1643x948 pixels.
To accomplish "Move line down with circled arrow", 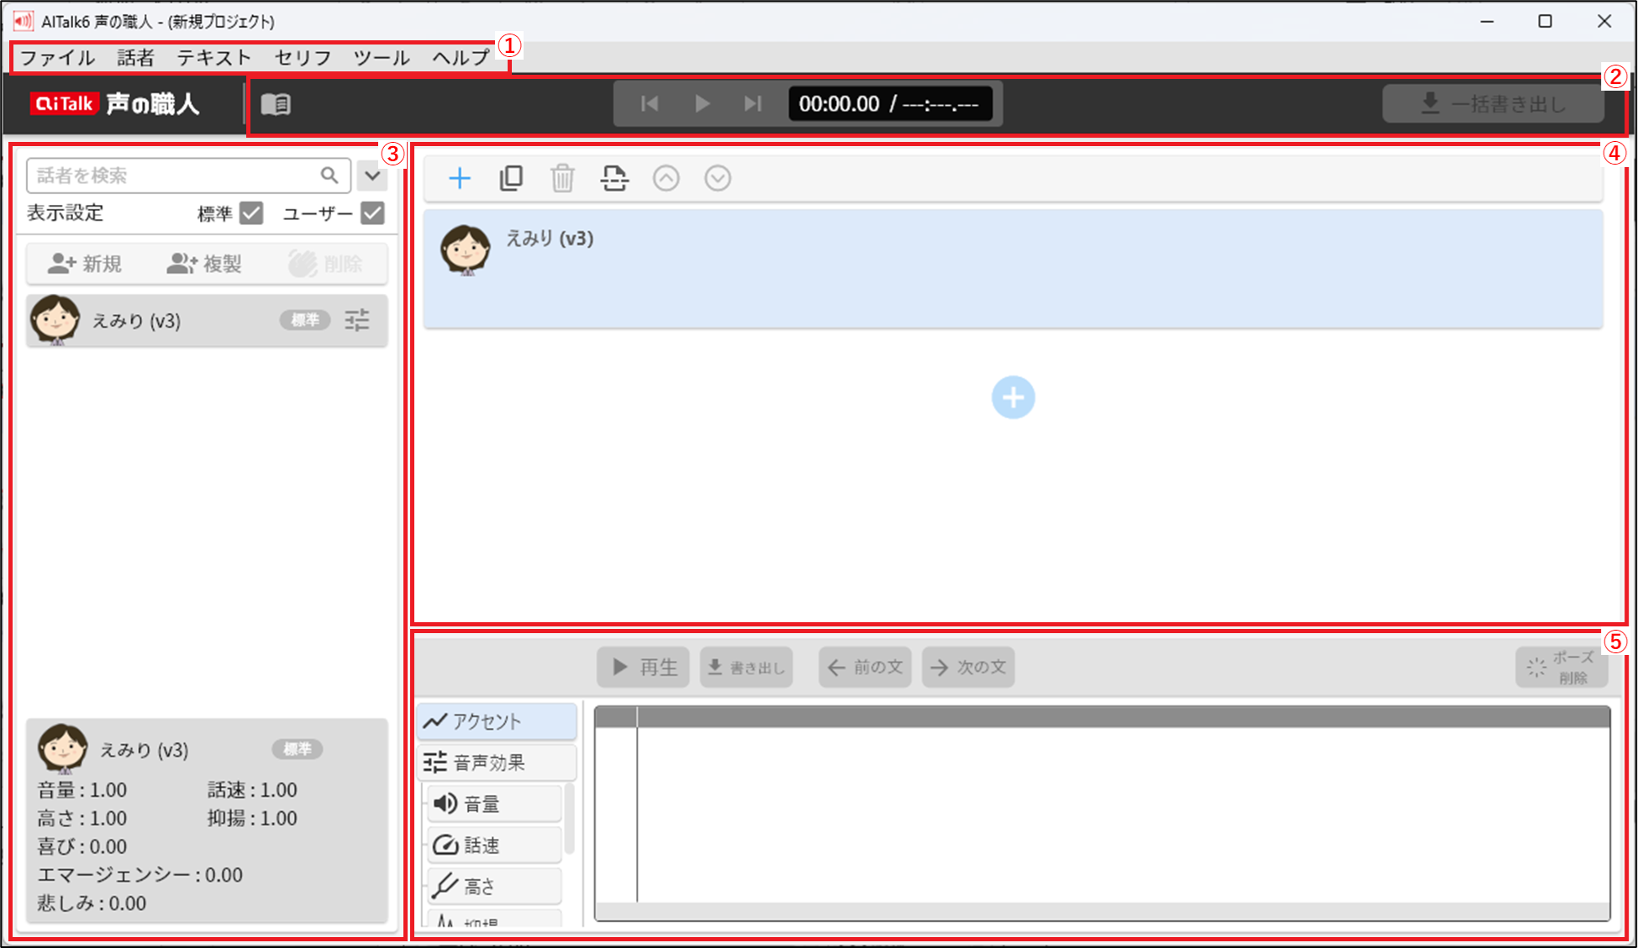I will (x=718, y=178).
